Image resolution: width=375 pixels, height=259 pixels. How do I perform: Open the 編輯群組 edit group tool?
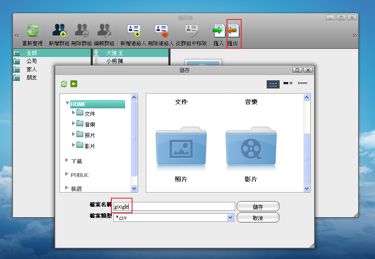pyautogui.click(x=104, y=29)
